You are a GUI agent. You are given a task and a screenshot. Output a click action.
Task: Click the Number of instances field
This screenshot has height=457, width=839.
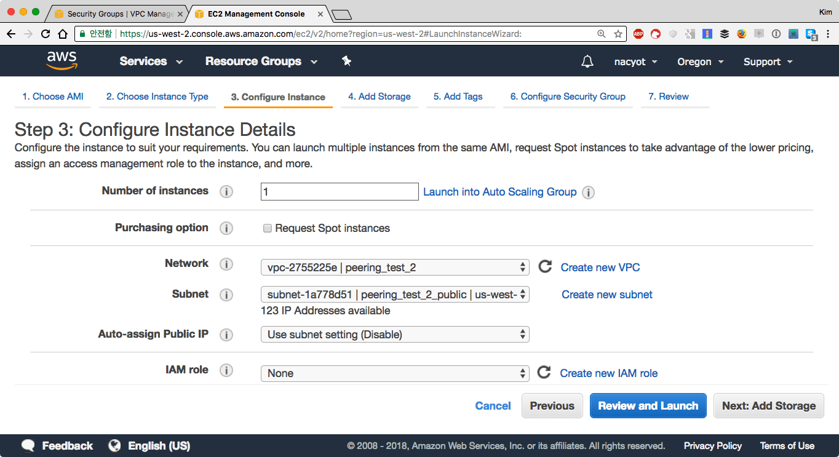pyautogui.click(x=339, y=192)
